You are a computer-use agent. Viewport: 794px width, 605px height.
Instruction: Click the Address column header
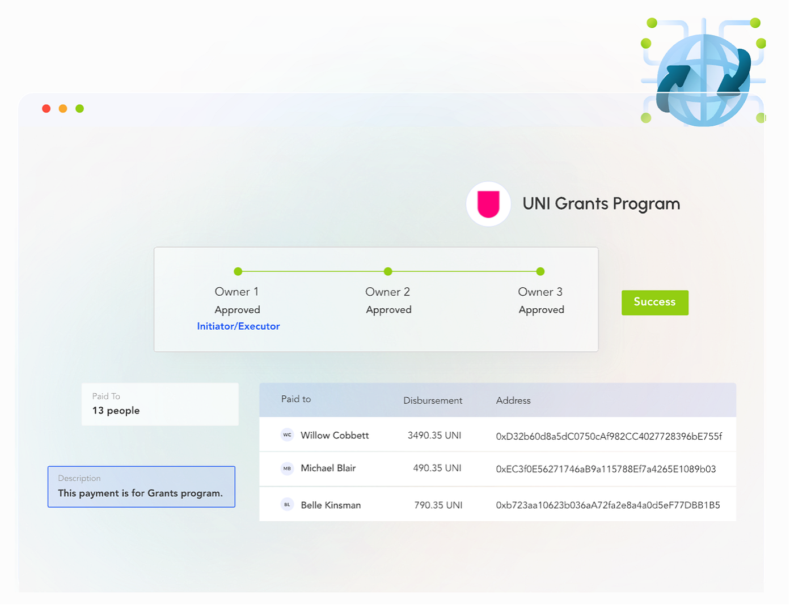tap(513, 401)
